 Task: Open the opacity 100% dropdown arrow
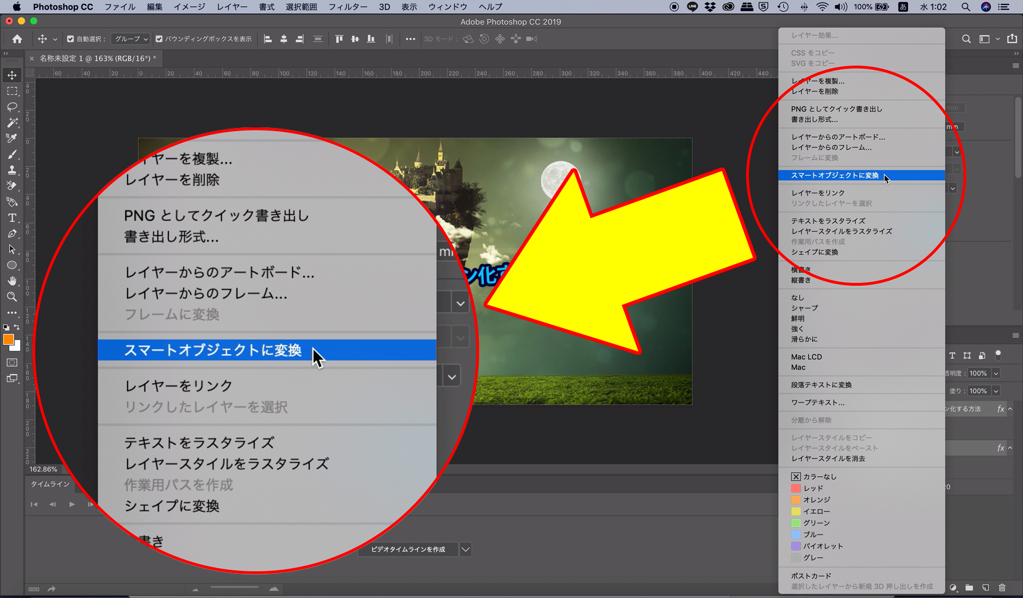point(996,374)
